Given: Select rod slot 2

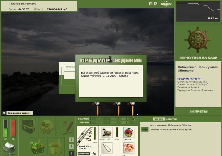Looking at the screenshot, I should coord(71,147).
